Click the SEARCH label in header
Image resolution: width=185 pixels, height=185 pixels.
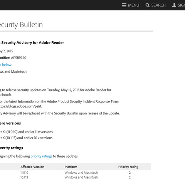(x=158, y=5)
